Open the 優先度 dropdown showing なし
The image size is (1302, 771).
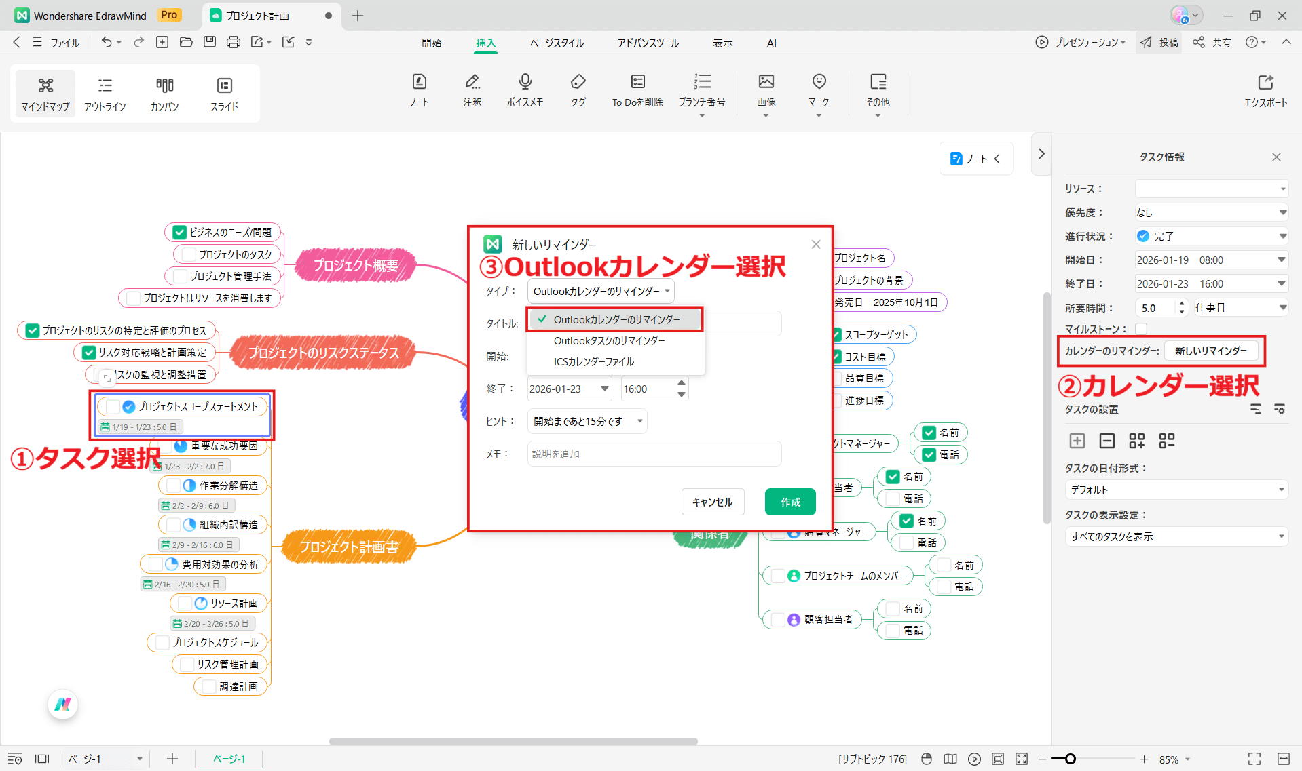tap(1211, 212)
